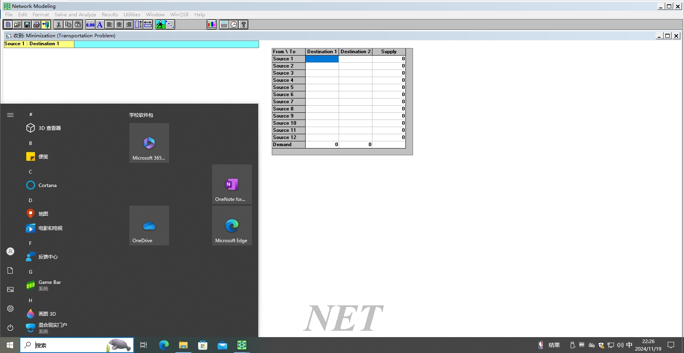This screenshot has width=684, height=353.
Task: Open the Format menu
Action: 41,15
